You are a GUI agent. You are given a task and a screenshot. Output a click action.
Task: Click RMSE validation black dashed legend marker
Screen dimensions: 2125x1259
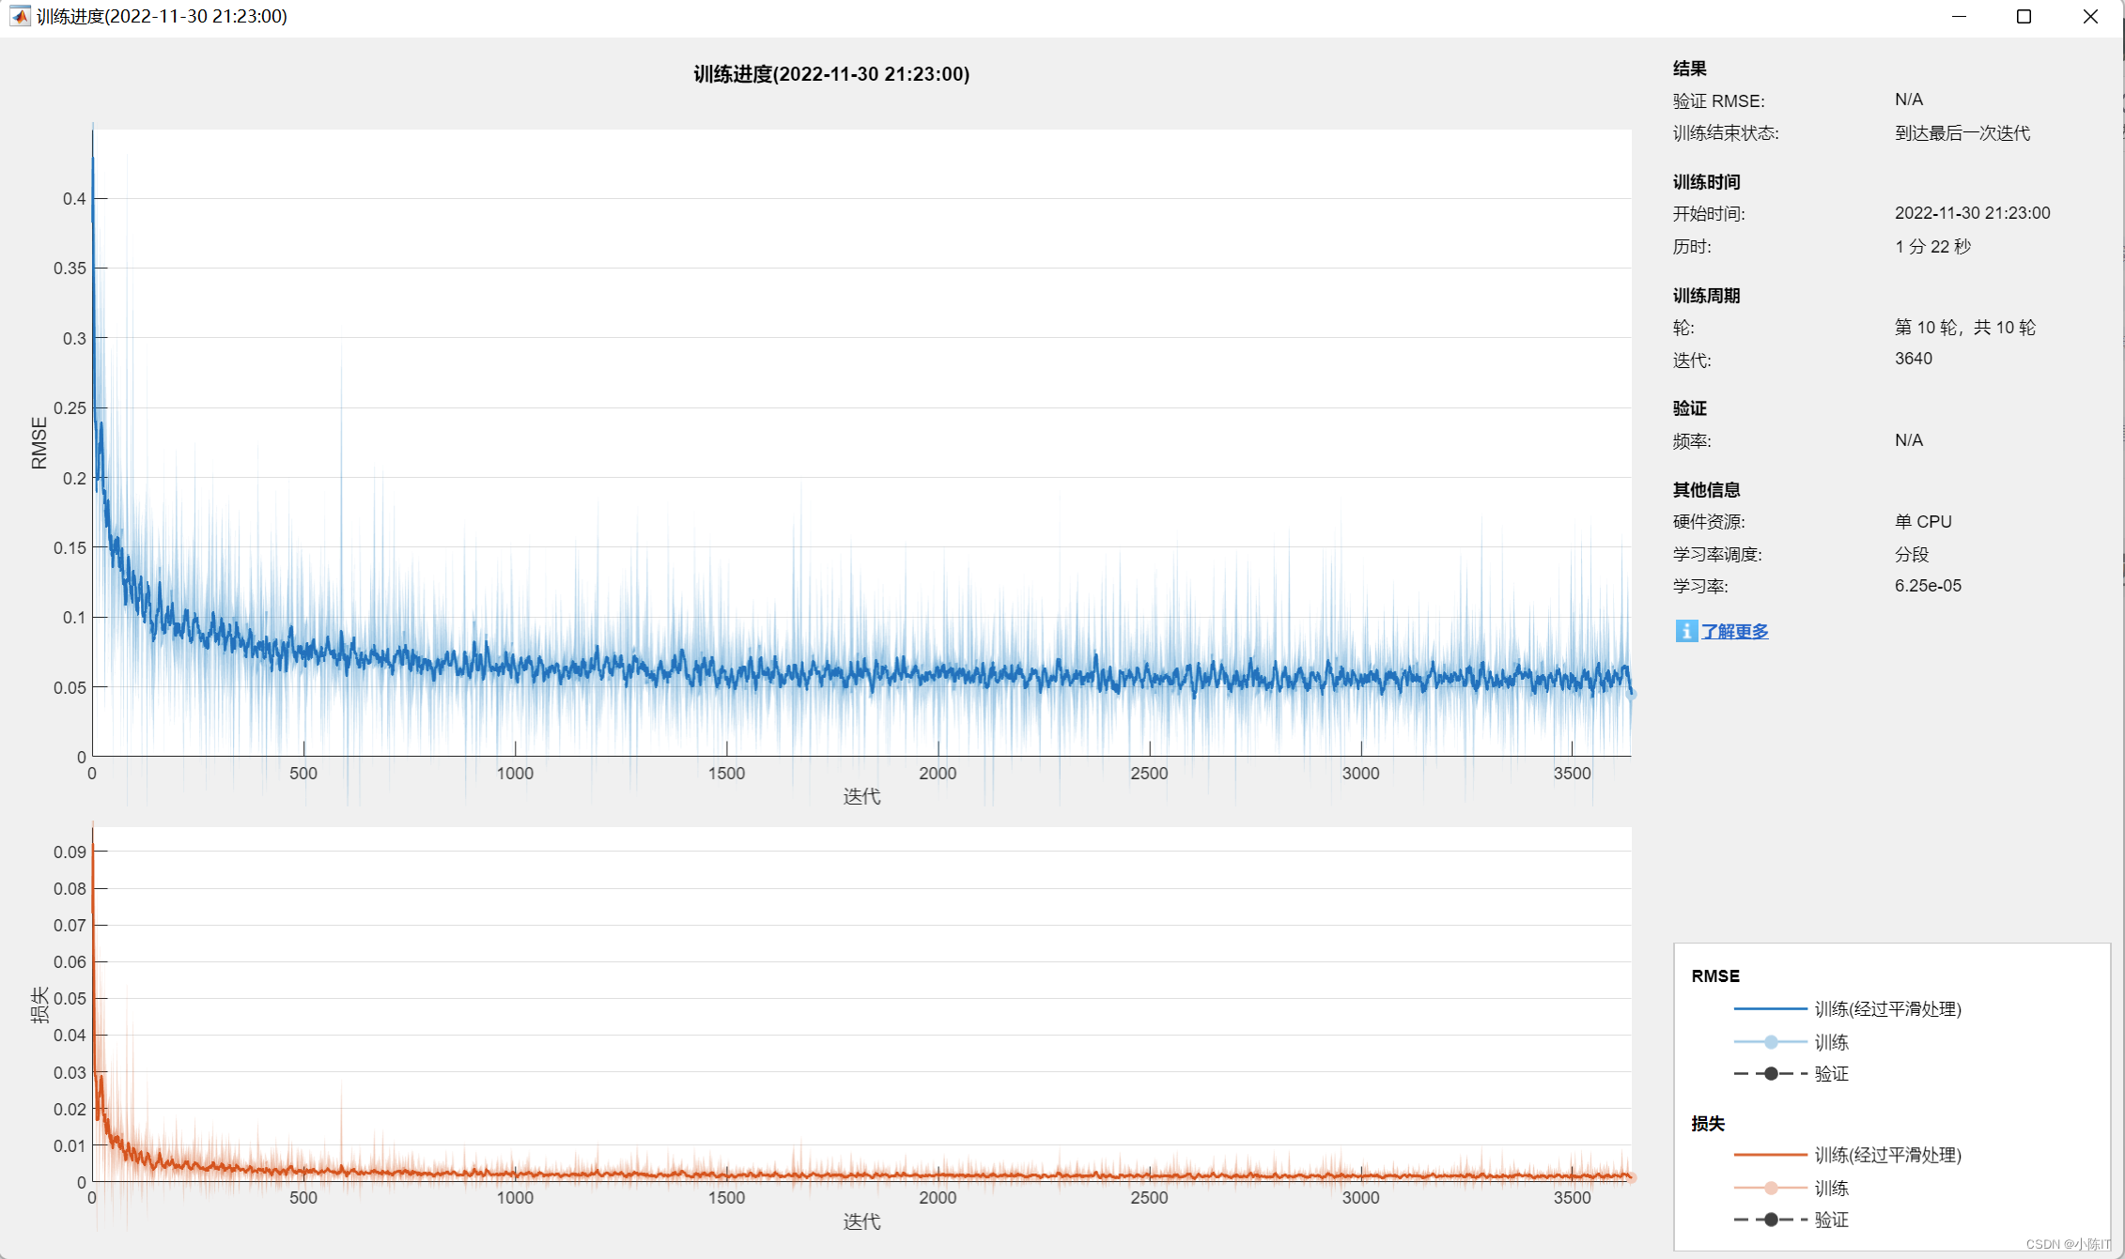pyautogui.click(x=1770, y=1073)
